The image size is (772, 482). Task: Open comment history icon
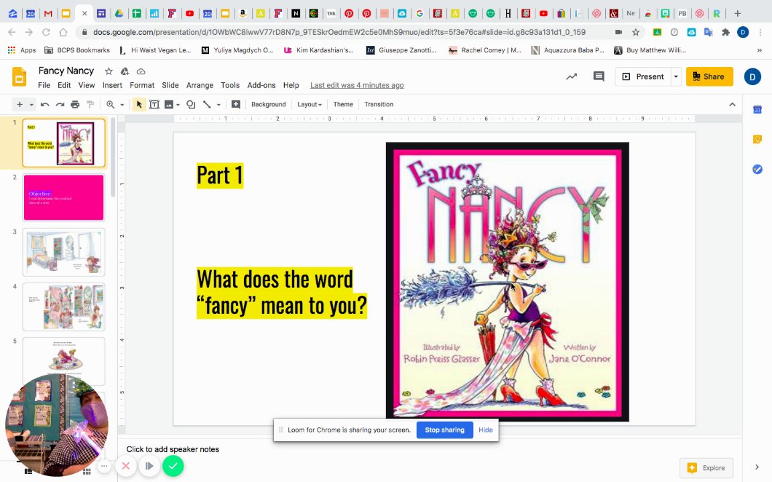tap(598, 77)
